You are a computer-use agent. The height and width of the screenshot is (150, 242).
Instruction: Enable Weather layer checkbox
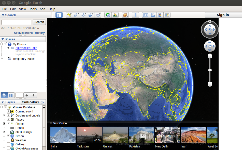click(x=8, y=140)
